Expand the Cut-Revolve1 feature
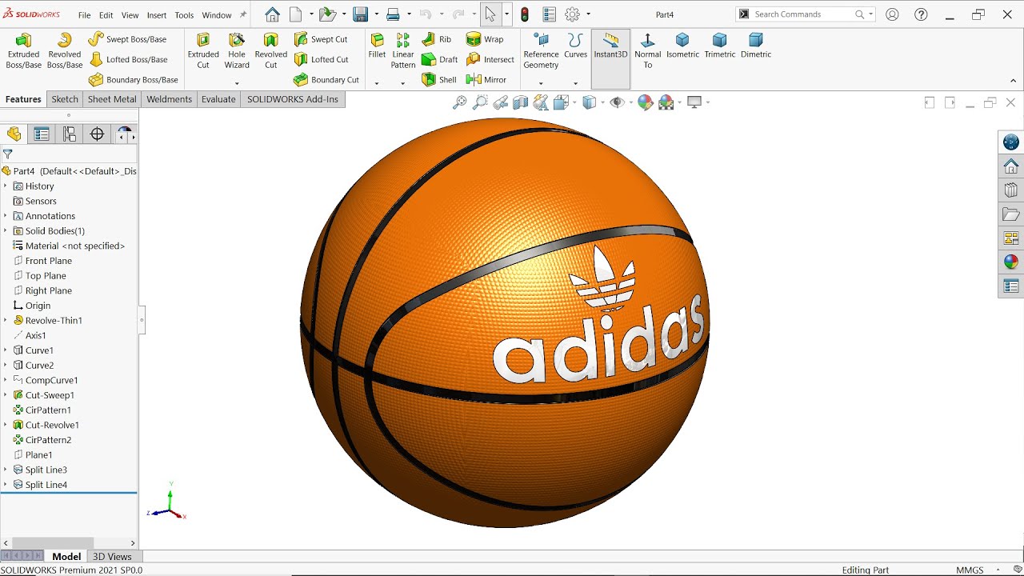Viewport: 1024px width, 576px height. (6, 425)
